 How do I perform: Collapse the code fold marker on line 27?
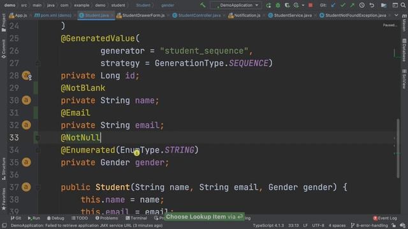pyautogui.click(x=38, y=63)
